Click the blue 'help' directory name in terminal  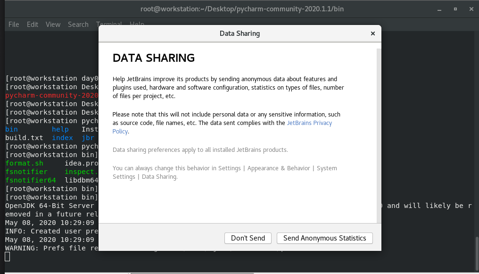tap(60, 129)
